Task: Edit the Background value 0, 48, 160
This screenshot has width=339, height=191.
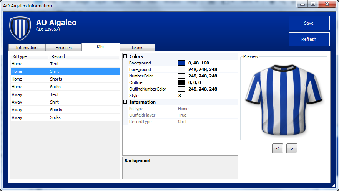Action: [199, 63]
